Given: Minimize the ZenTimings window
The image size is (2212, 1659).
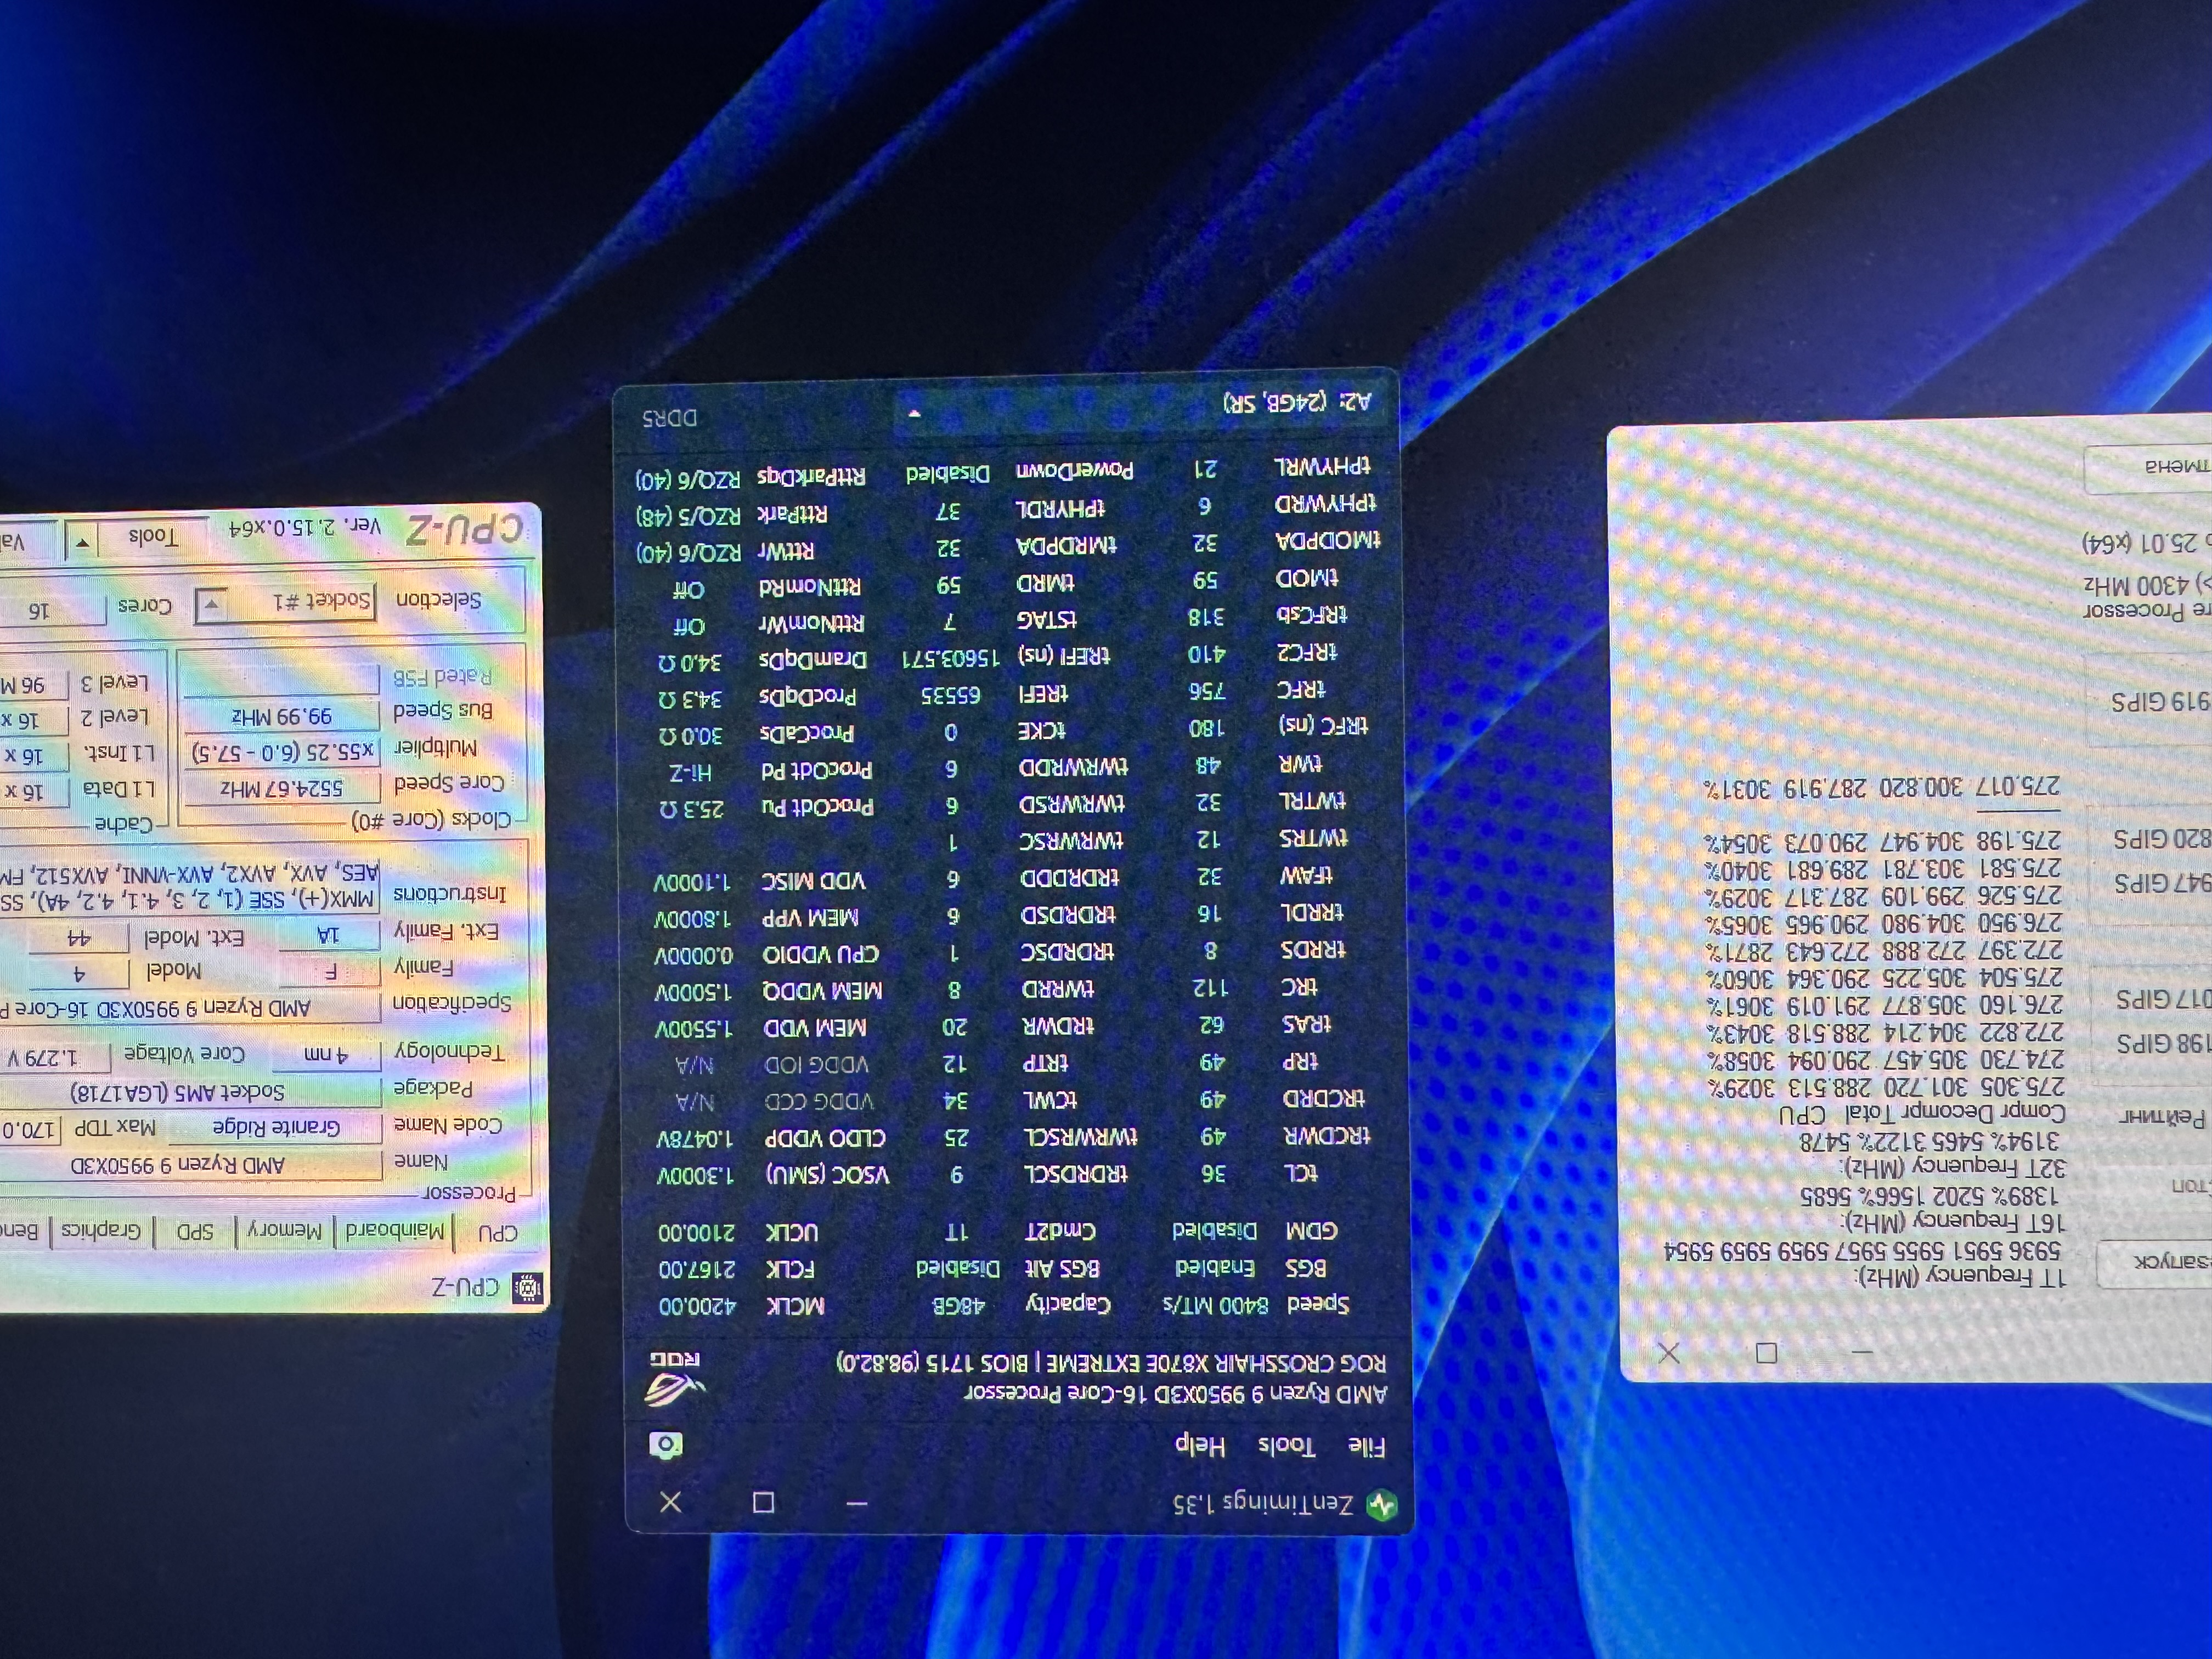Looking at the screenshot, I should (857, 1503).
